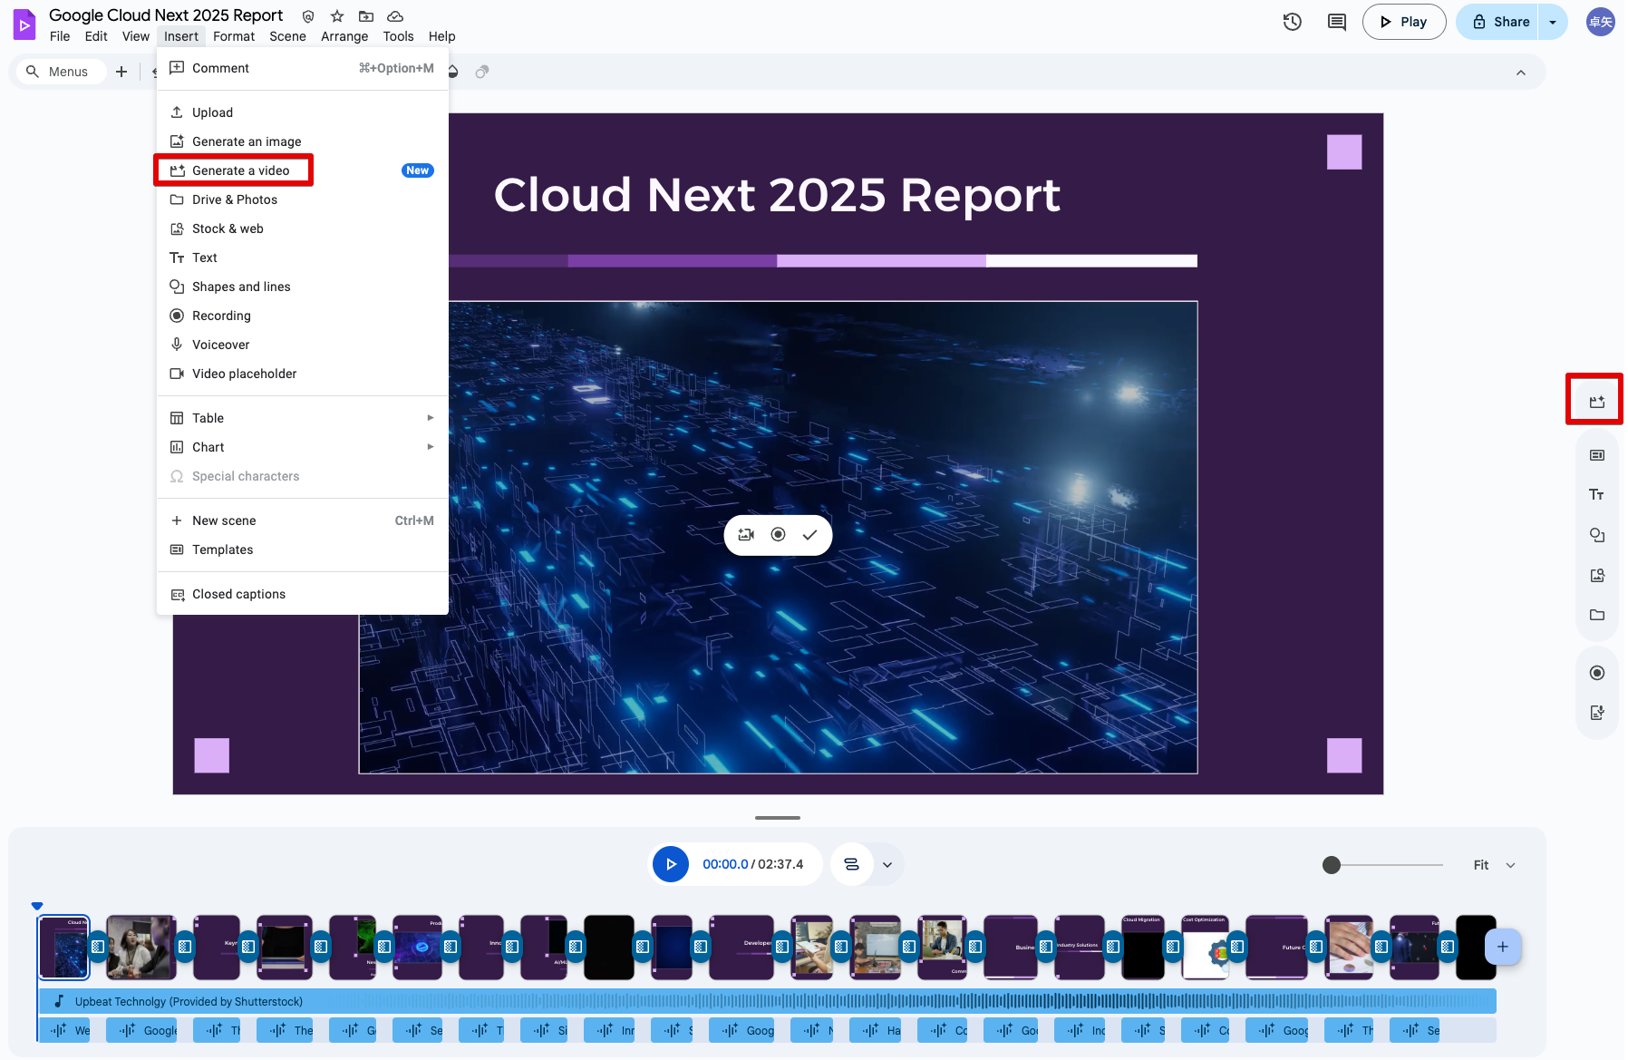Open the comments panel icon
This screenshot has width=1628, height=1060.
(1336, 22)
